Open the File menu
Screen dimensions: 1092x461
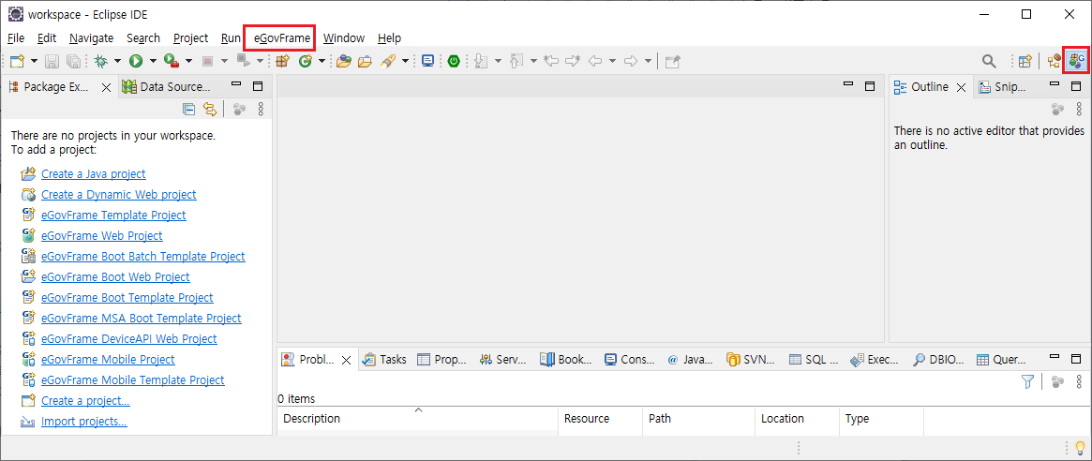[16, 37]
